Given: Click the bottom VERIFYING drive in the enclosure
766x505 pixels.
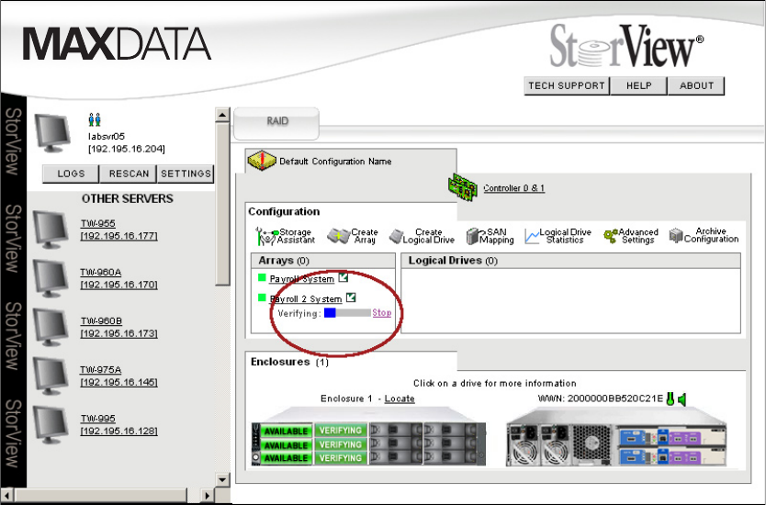Looking at the screenshot, I should point(341,458).
